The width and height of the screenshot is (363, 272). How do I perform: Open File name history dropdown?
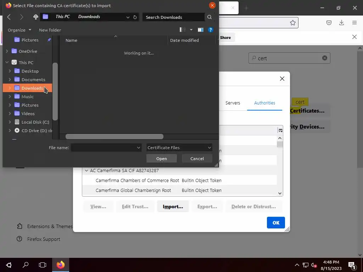click(139, 148)
